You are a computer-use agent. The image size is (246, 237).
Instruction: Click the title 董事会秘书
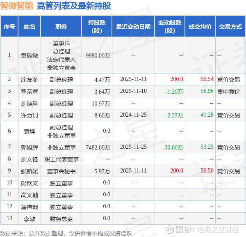click(x=61, y=171)
